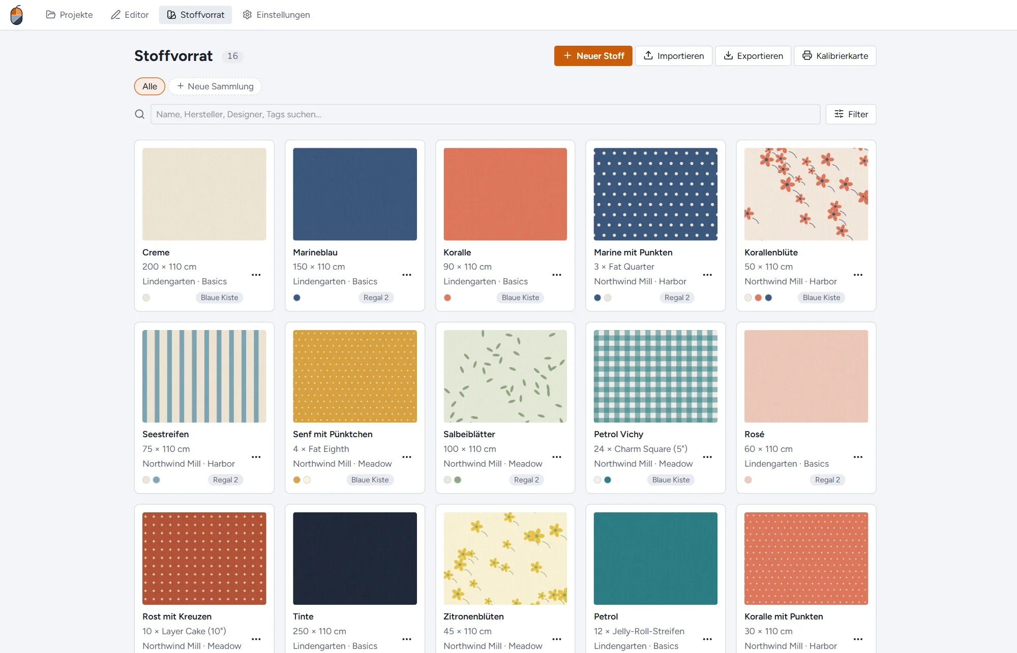The height and width of the screenshot is (653, 1017).
Task: Open the Projekte tab
Action: coord(69,15)
